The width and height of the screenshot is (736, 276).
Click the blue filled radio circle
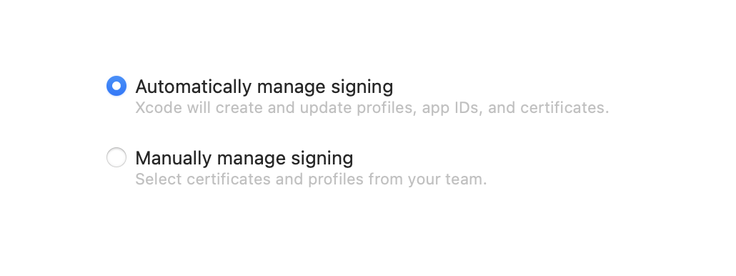coord(116,87)
